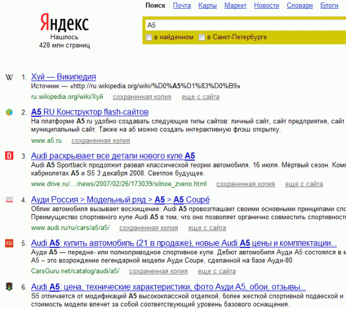Image resolution: width=346 pixels, height=309 pixels.
Task: Open 'A5.RU Конструктор flash-сайтов' result
Action: pos(90,112)
